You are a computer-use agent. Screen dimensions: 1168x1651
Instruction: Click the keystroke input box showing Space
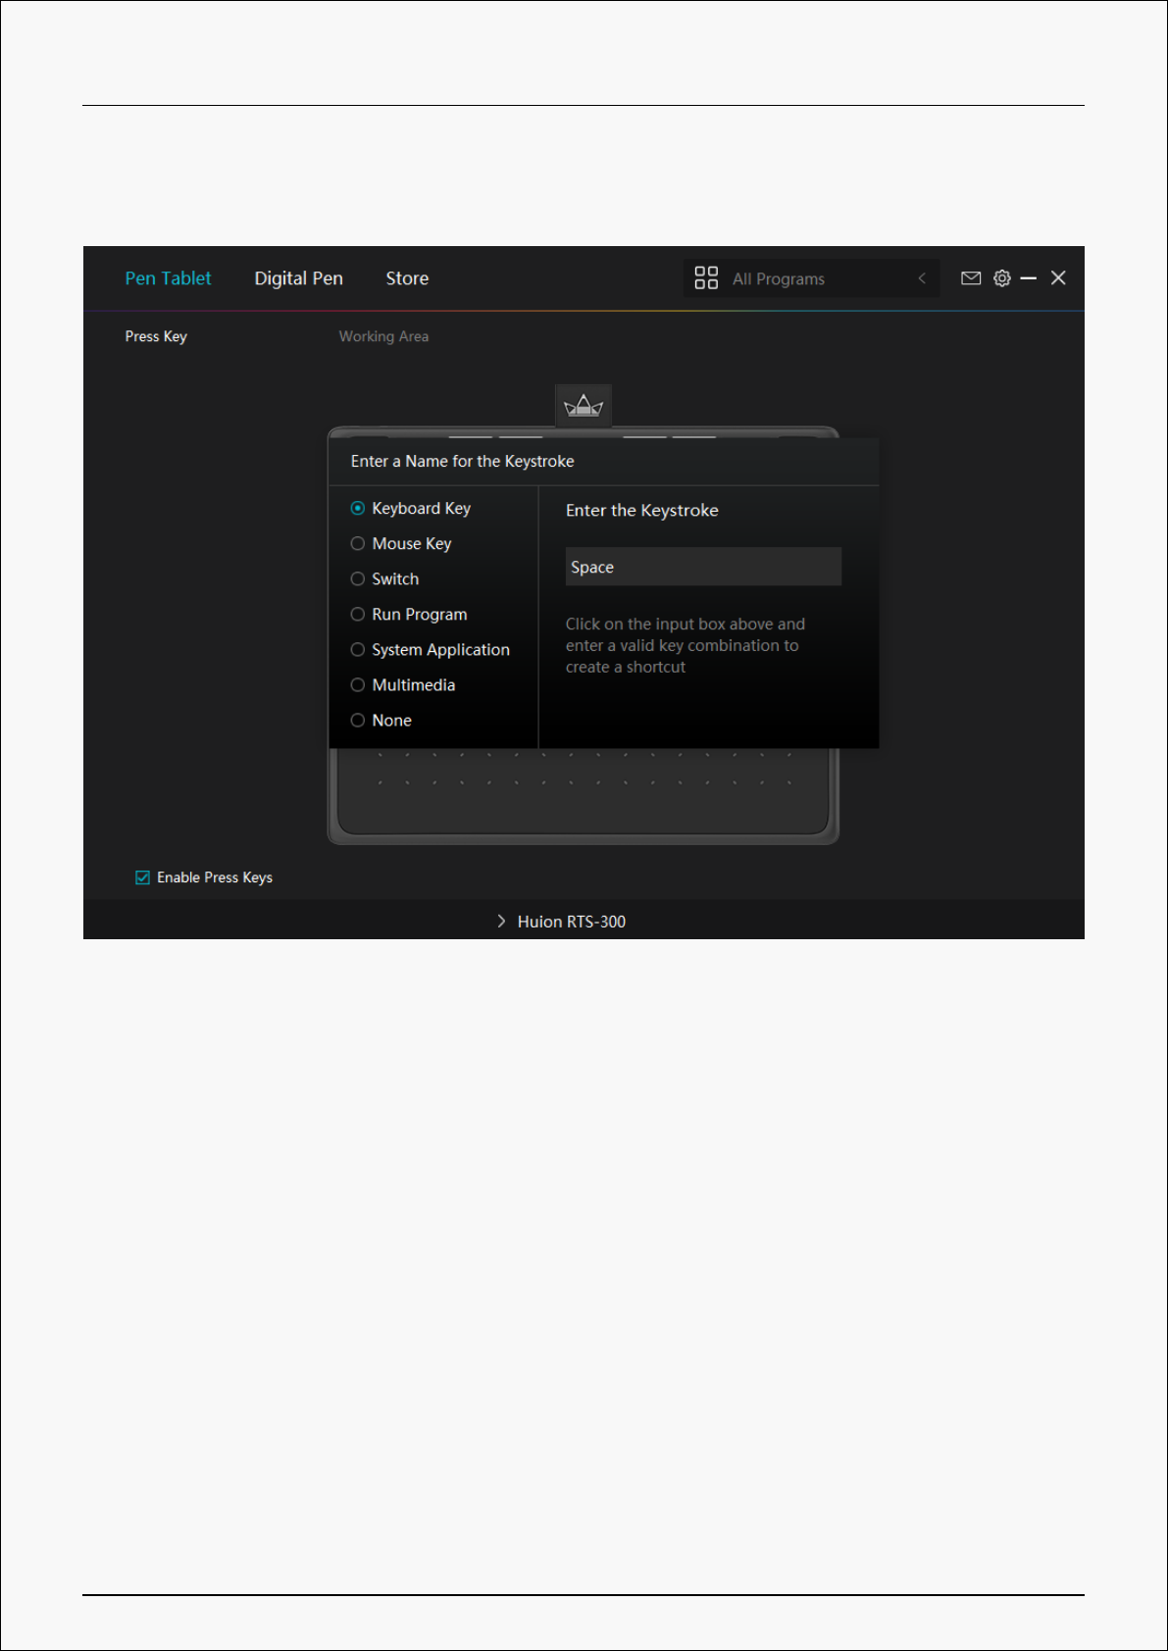point(703,567)
